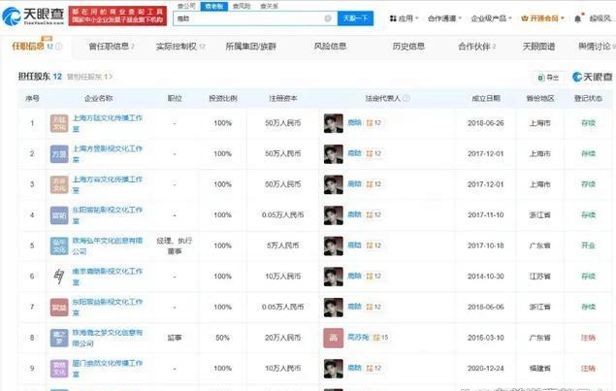This screenshot has height=391, width=616.
Task: Expand the 曾担任股东 1 link
Action: pyautogui.click(x=89, y=77)
